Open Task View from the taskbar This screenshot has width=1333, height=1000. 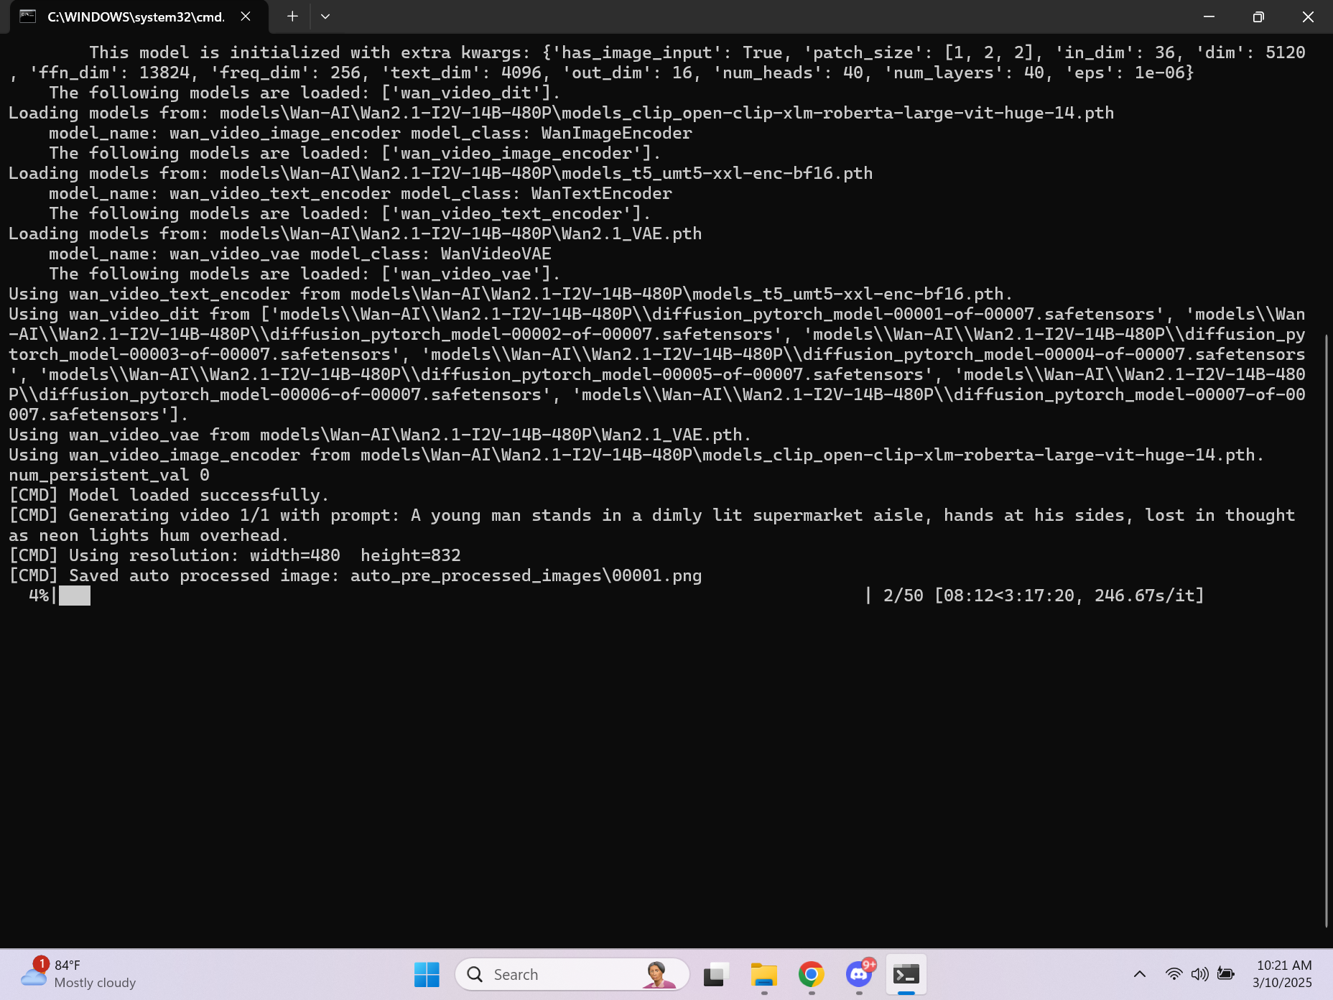[x=715, y=974]
